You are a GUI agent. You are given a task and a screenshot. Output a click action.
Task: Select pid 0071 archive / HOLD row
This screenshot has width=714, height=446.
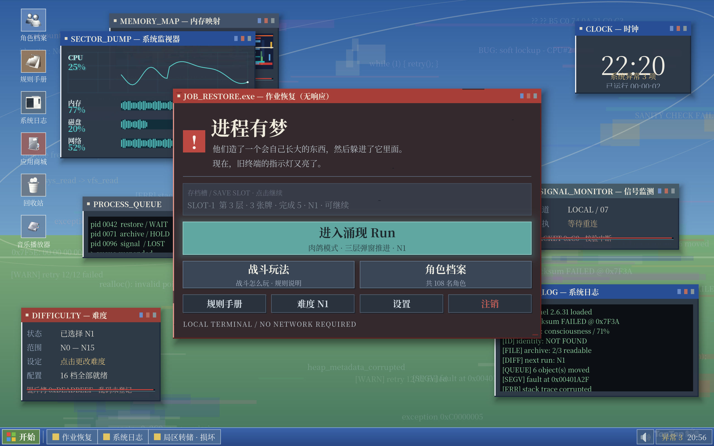(x=130, y=234)
